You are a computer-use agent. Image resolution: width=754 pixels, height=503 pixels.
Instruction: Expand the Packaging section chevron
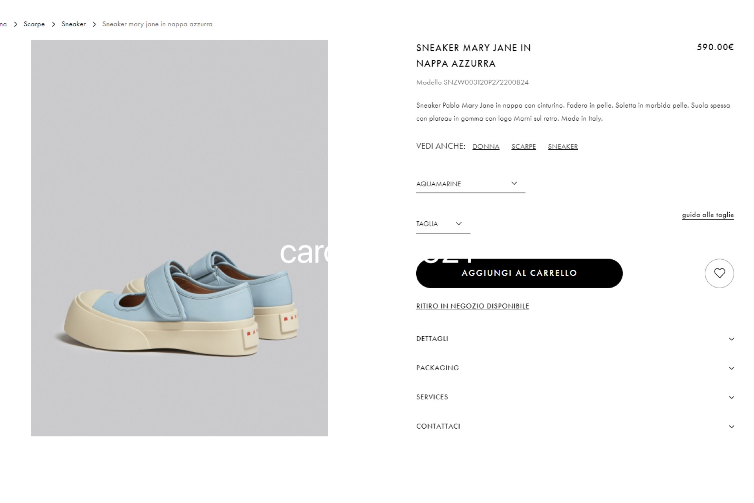coord(731,368)
